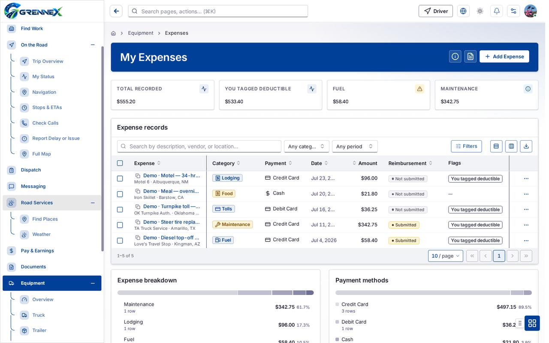
Task: Click the Maintenance card info icon
Action: click(528, 89)
